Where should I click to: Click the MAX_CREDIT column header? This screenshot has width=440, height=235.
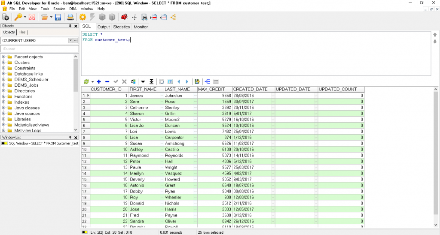(x=214, y=89)
